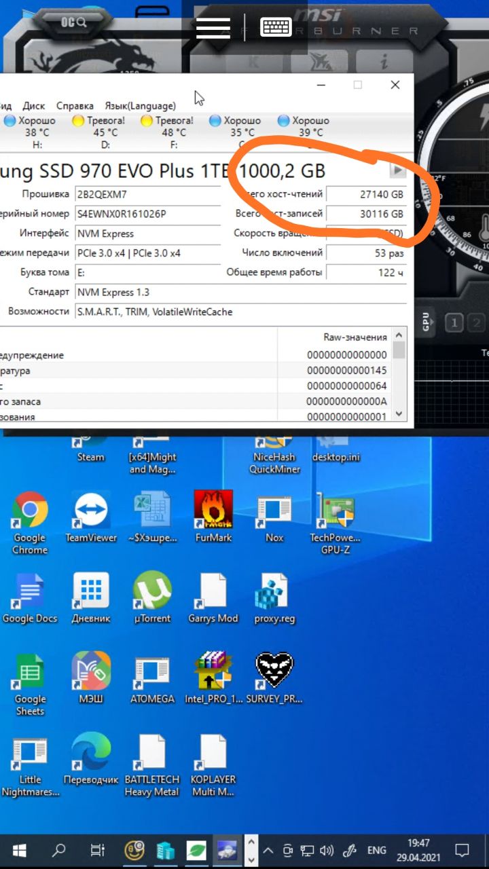Click Afterburner 'K' Kombustor button

pyautogui.click(x=254, y=62)
